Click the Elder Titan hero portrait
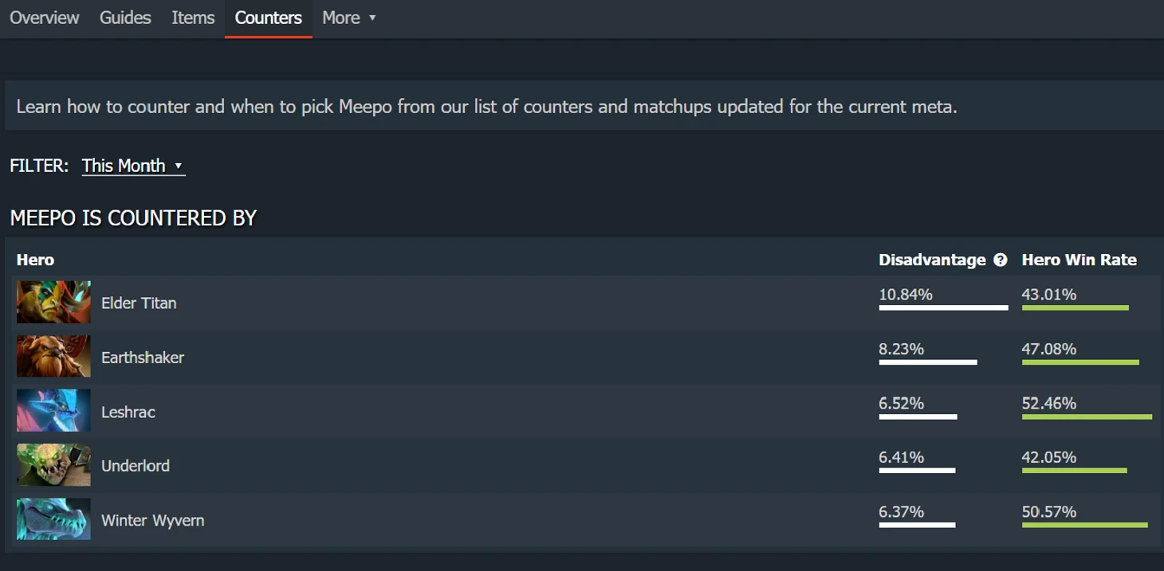 click(53, 303)
